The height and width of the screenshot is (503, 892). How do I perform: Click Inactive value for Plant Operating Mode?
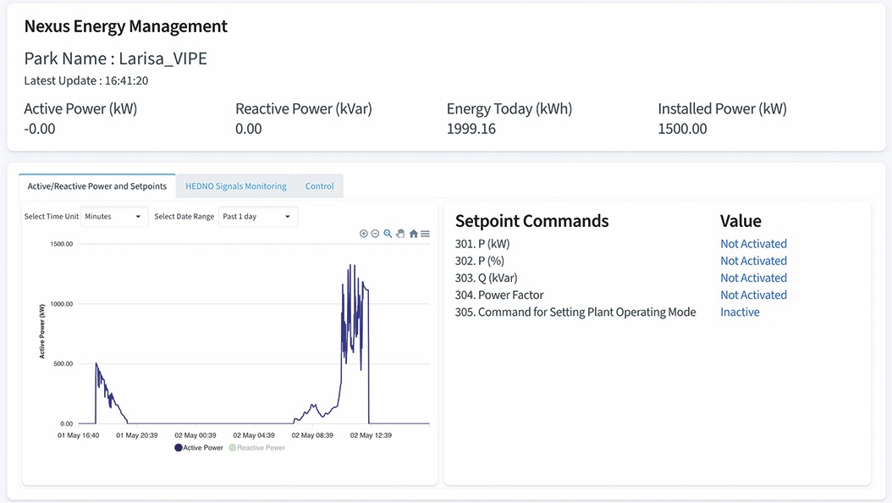click(x=741, y=312)
